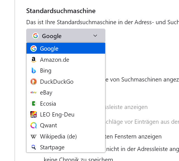The width and height of the screenshot is (179, 161).
Task: Choose Ecosia as search engine
Action: click(48, 104)
